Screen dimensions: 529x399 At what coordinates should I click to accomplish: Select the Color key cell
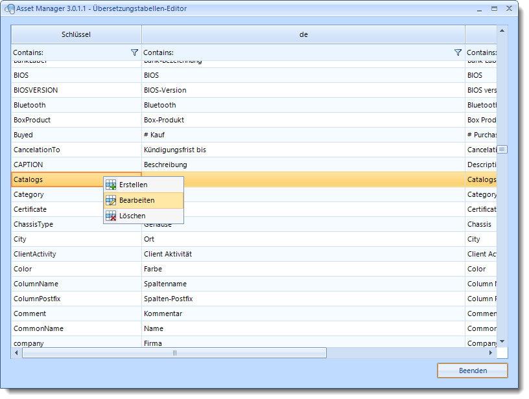(x=76, y=269)
